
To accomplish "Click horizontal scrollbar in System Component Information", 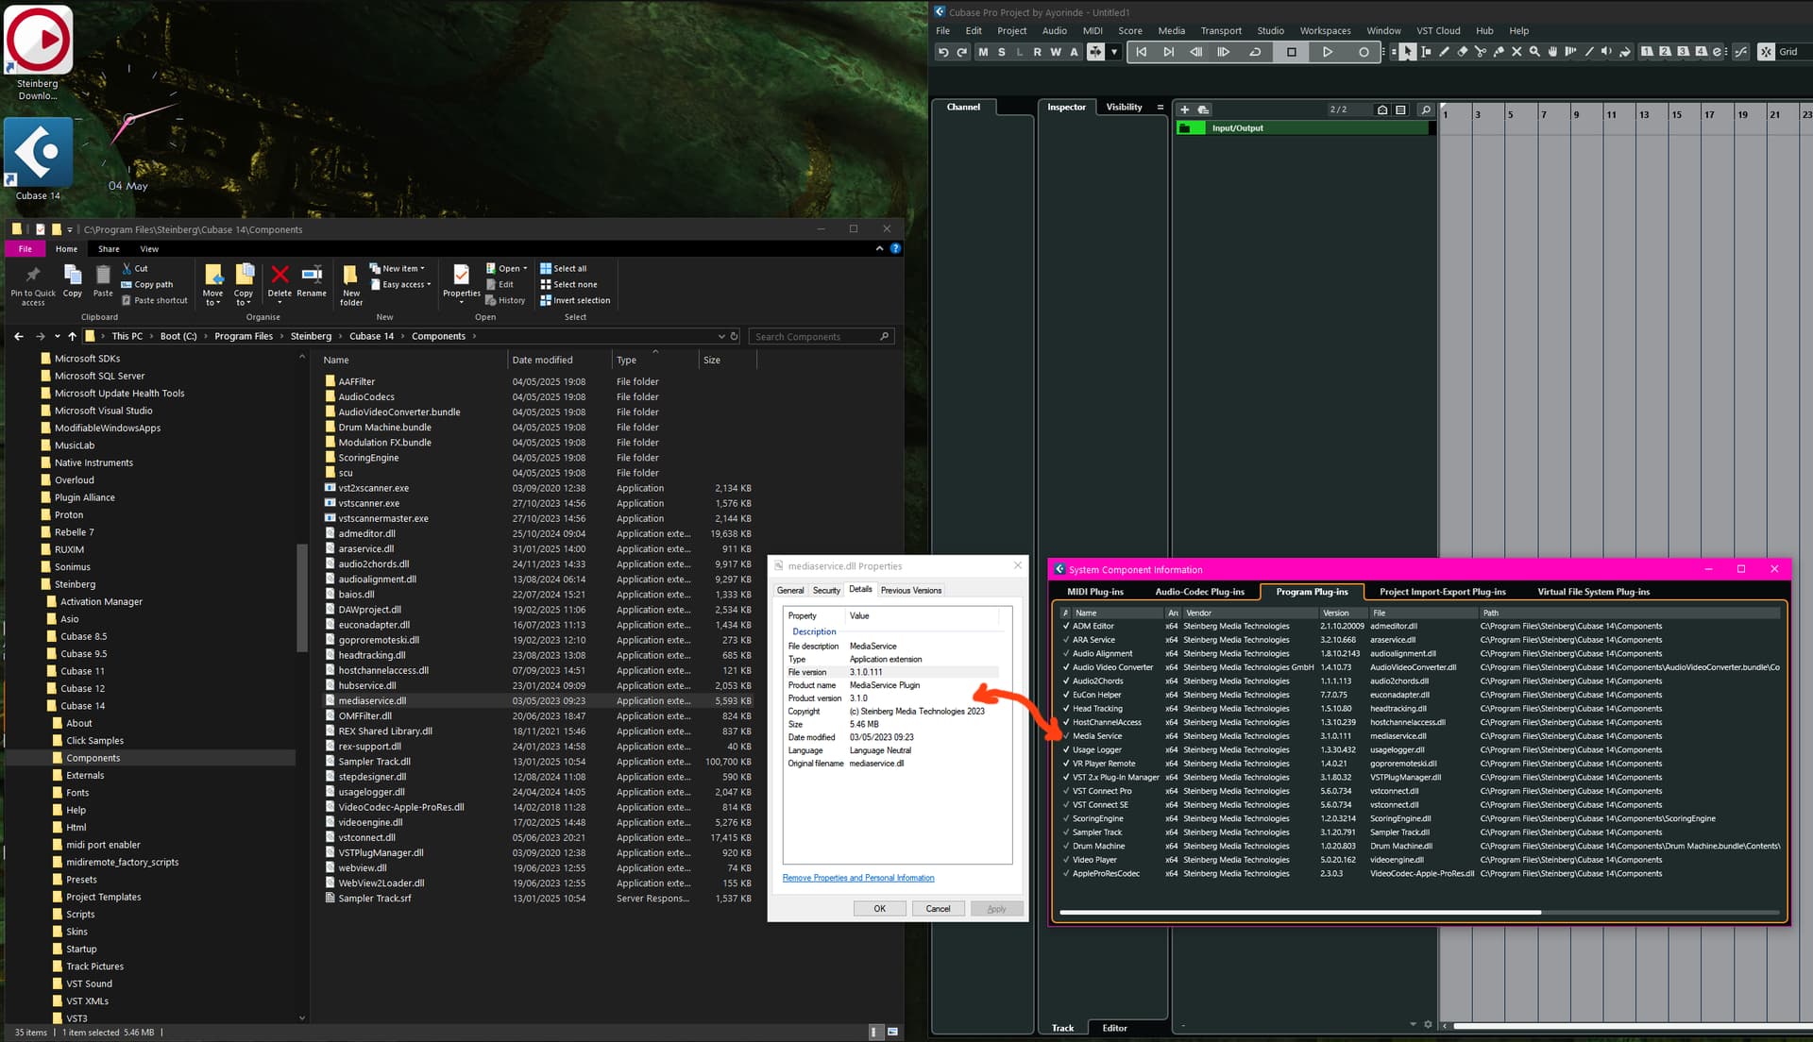I will tap(1300, 913).
